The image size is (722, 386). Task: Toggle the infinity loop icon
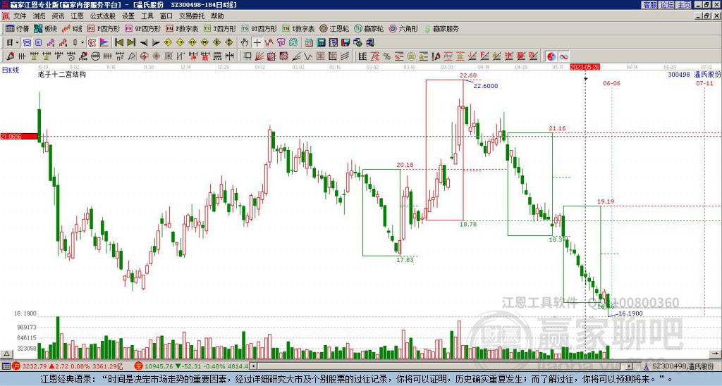(563, 56)
